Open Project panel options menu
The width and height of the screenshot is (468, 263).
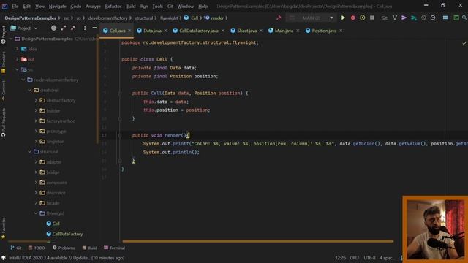85,28
